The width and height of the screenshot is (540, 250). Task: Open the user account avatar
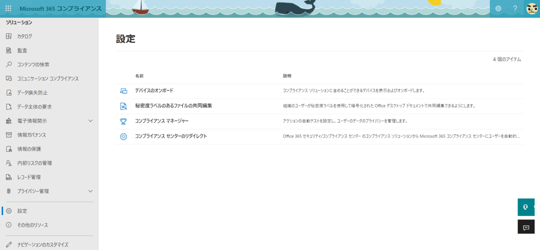532,9
